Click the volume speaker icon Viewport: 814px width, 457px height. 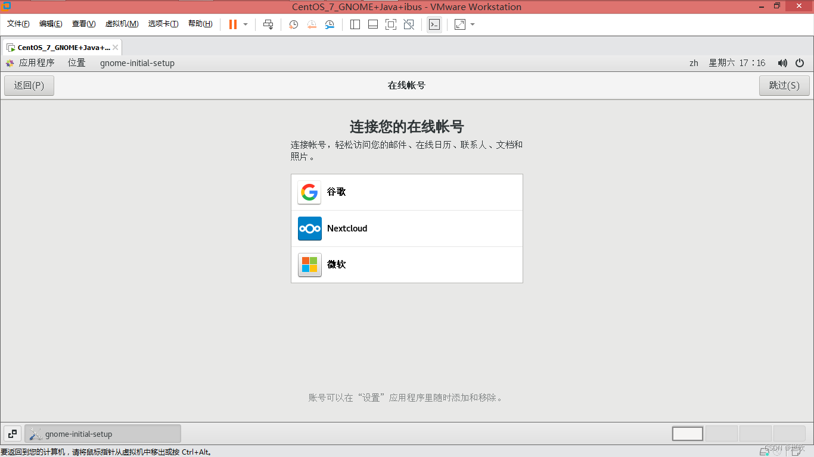pos(782,63)
